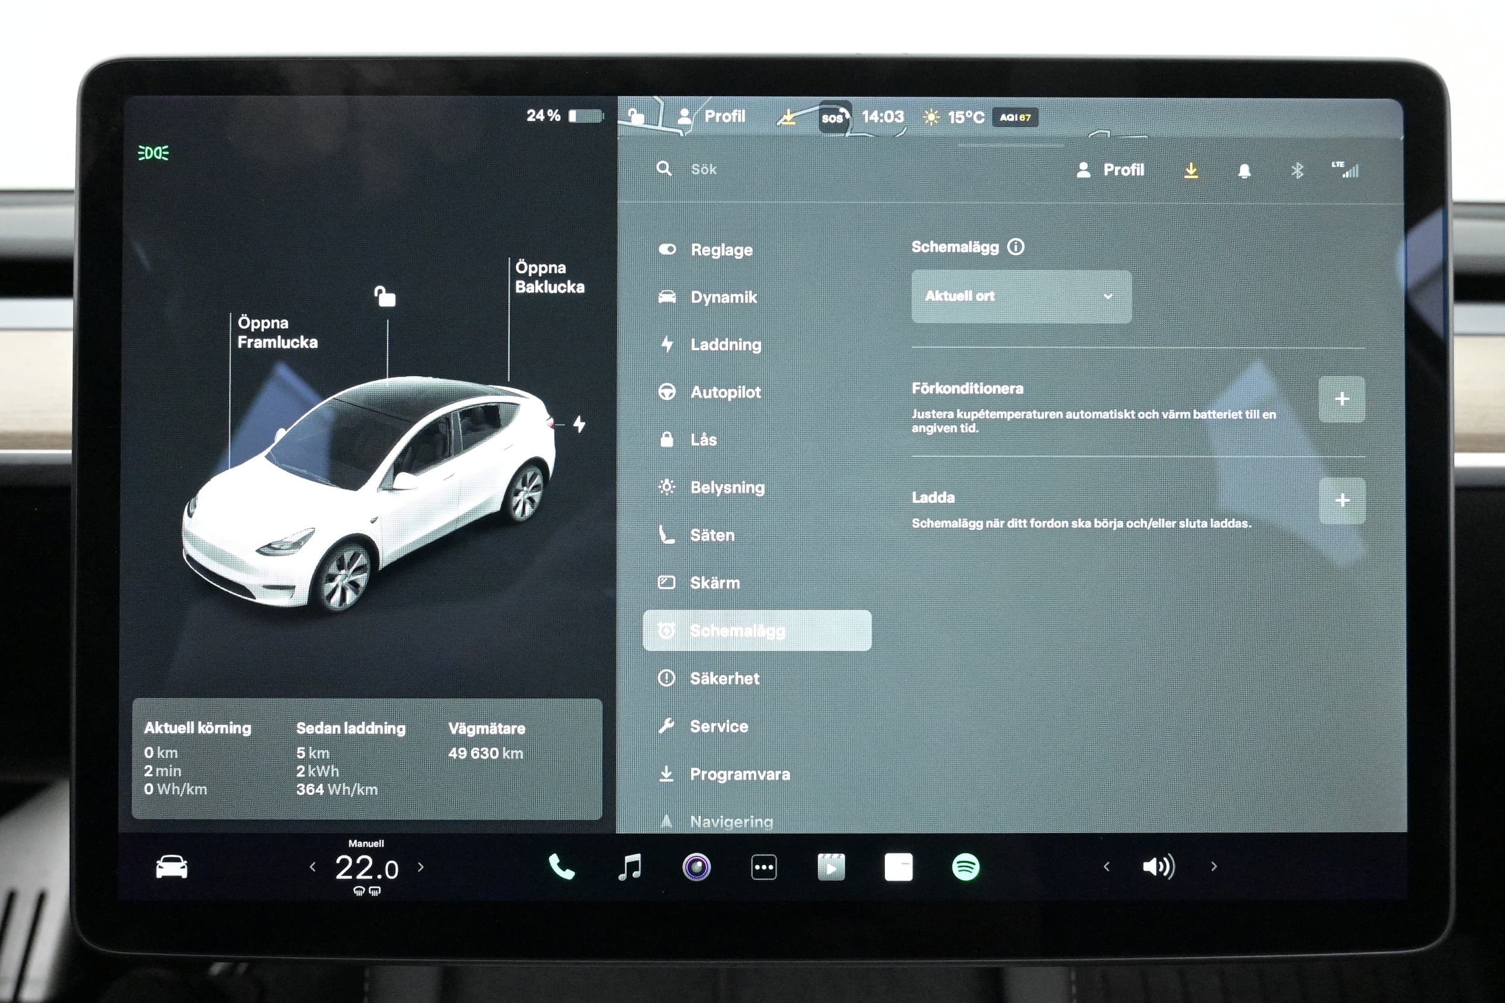
Task: Tap Öppna Baklucka to open trunk
Action: 549,277
